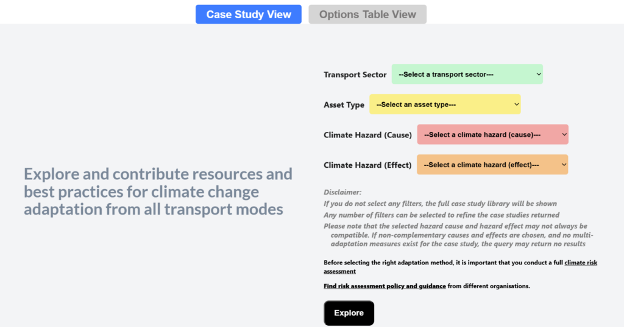Open the Options Table View tab
The height and width of the screenshot is (327, 624).
367,15
